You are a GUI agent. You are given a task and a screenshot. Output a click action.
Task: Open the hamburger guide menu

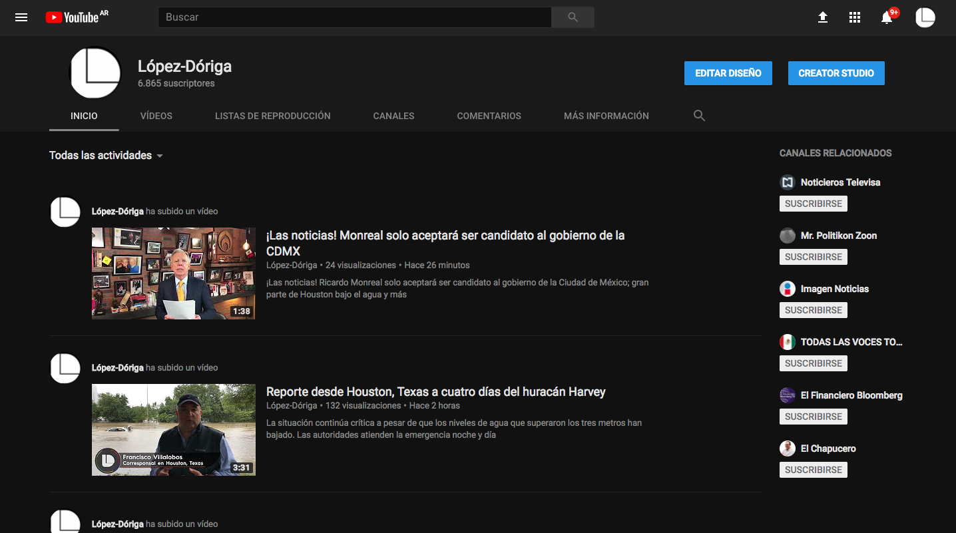pos(21,17)
